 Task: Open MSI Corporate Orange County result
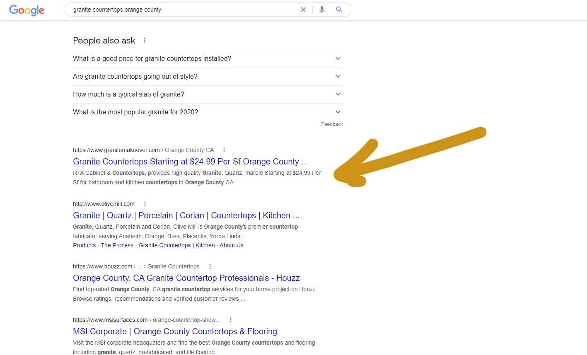(175, 331)
